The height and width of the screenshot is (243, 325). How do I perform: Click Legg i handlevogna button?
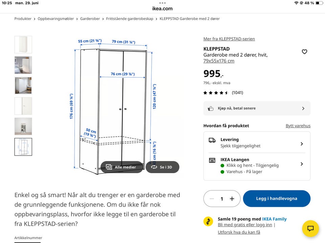coord(277,198)
